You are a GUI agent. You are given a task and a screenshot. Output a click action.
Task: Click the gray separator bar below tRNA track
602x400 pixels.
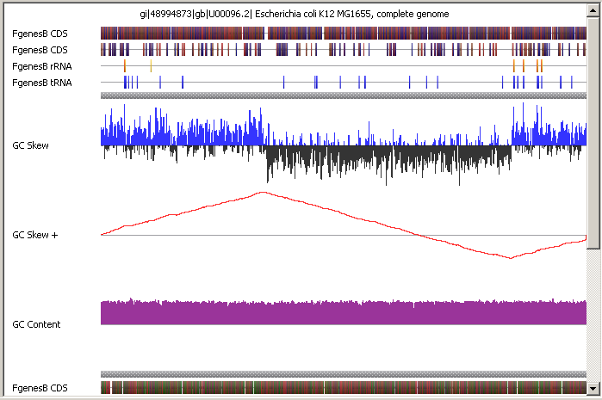(344, 95)
